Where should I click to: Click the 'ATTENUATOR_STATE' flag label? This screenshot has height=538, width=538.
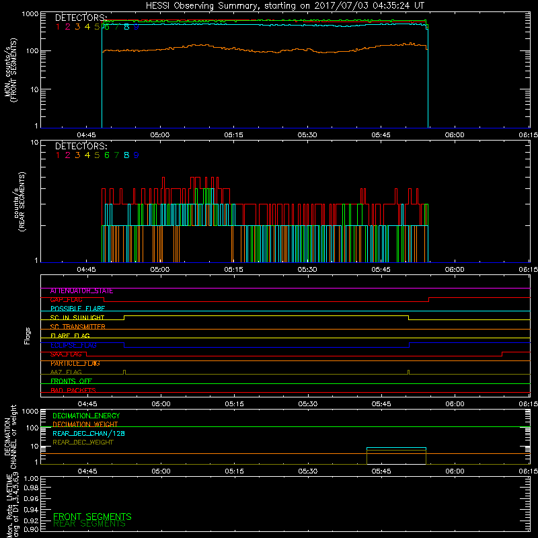[x=81, y=291]
